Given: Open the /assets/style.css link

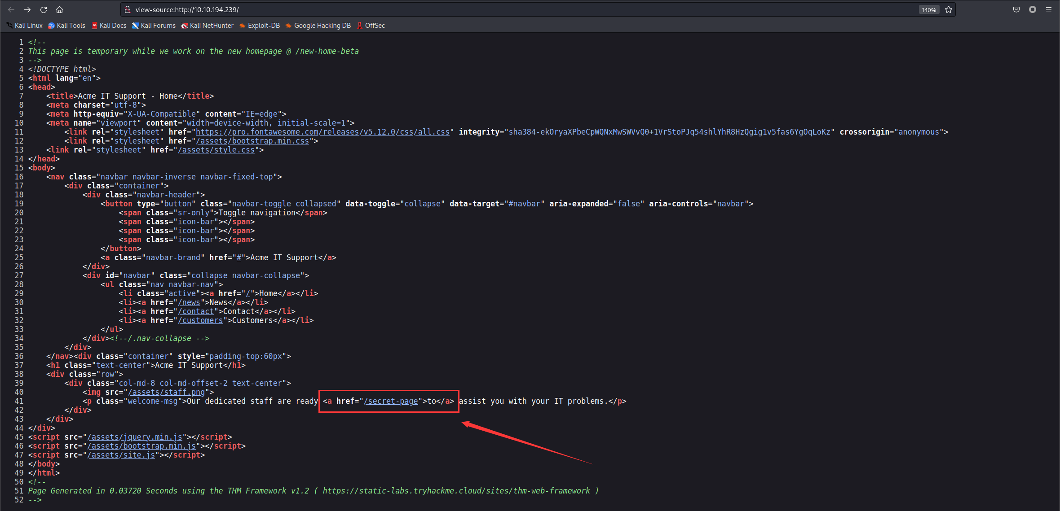Looking at the screenshot, I should click(x=216, y=150).
